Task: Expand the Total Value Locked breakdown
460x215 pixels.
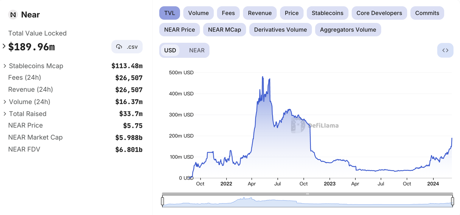Action: tap(4, 46)
